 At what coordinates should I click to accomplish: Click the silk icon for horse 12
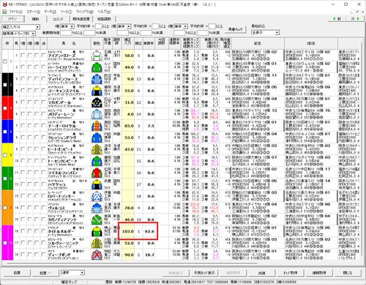click(x=97, y=184)
